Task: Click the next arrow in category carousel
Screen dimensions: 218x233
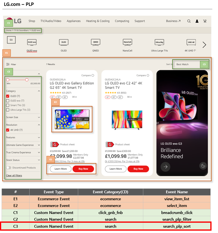Action: click(204, 45)
